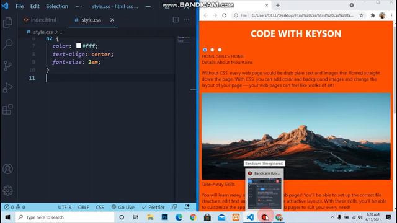The width and height of the screenshot is (397, 223).
Task: Open the Manage gear menu
Action: [x=7, y=190]
